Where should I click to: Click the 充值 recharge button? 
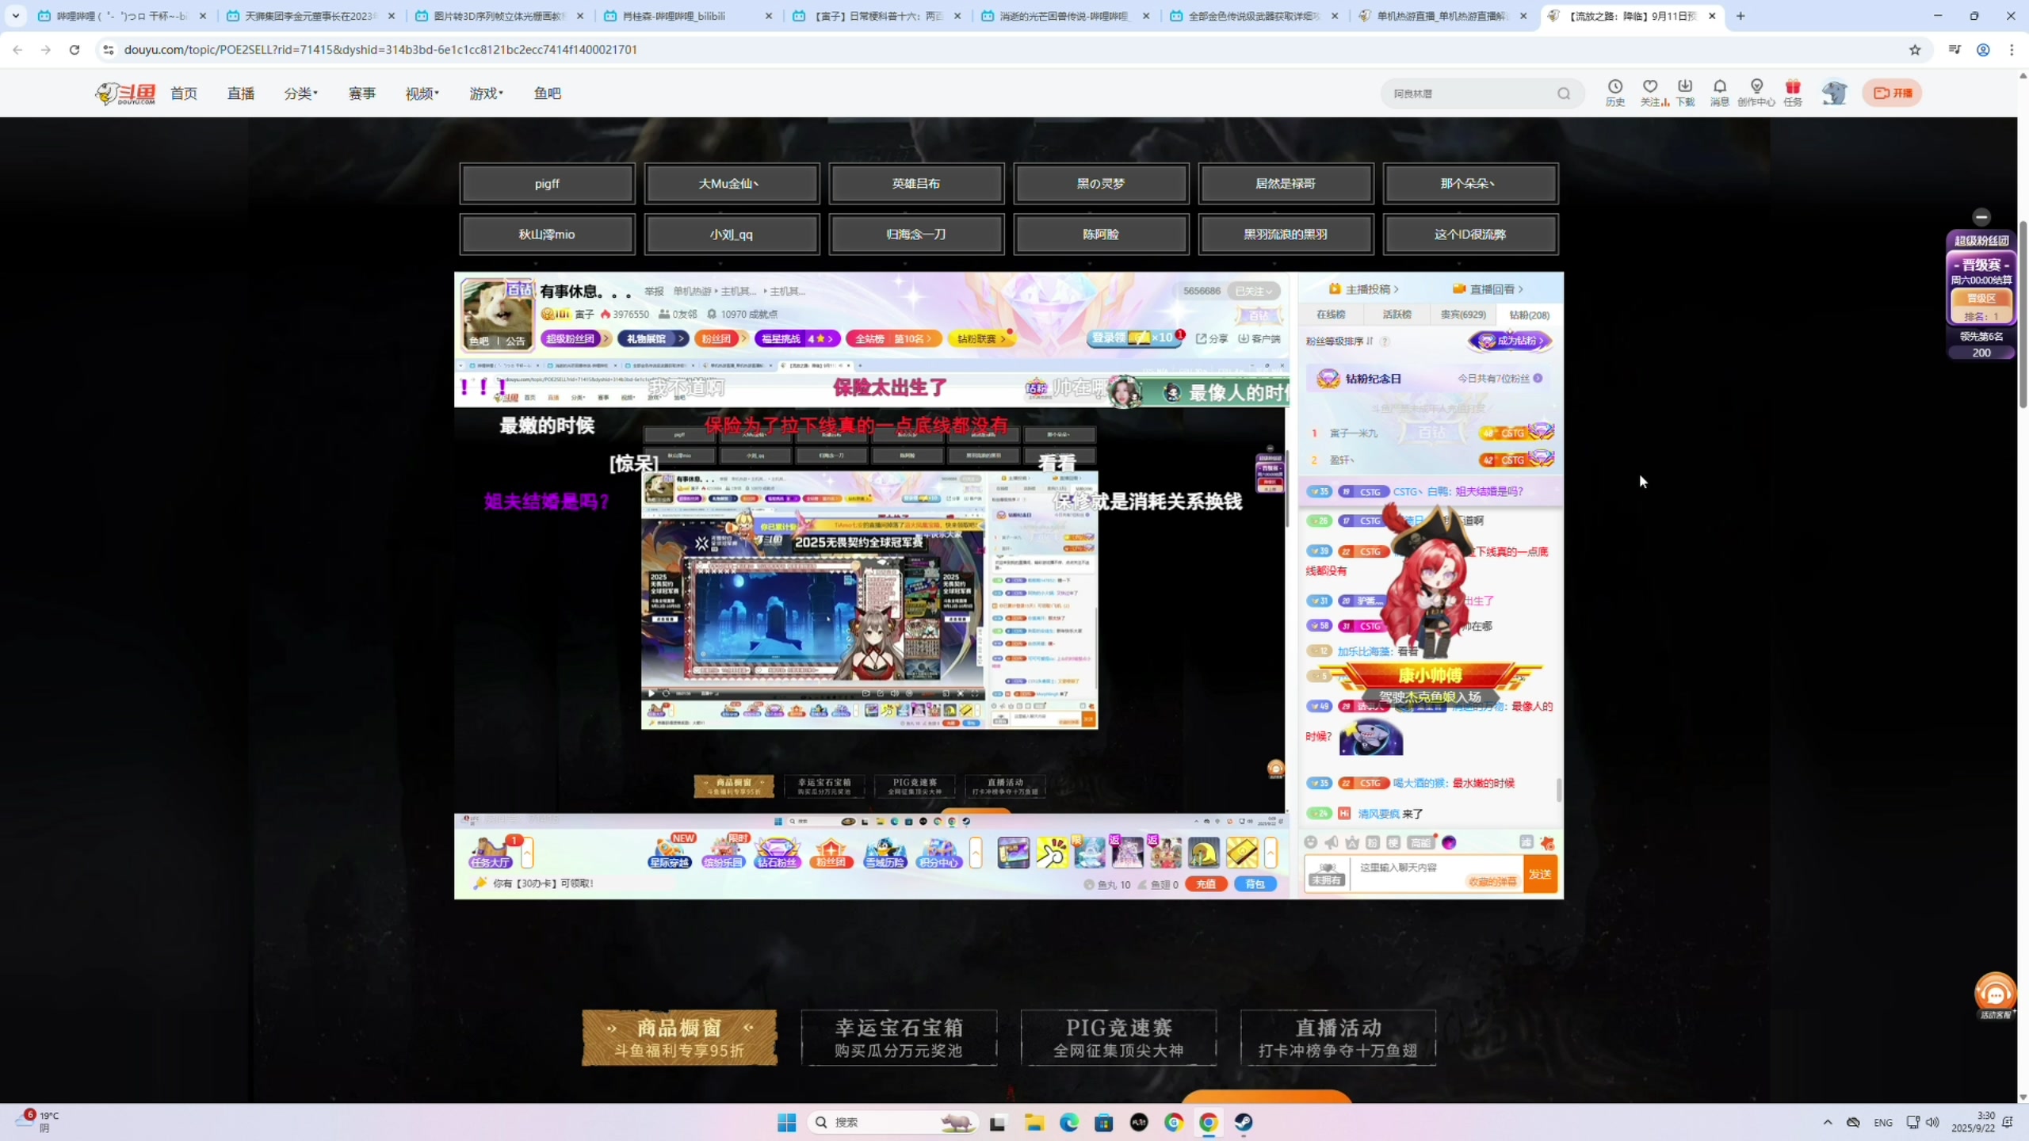pos(1206,884)
